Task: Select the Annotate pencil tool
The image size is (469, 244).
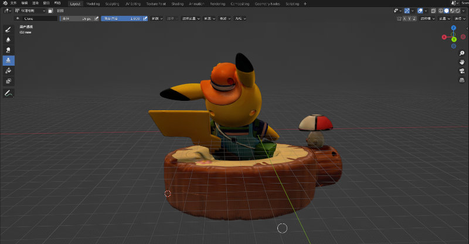Action: (8, 93)
